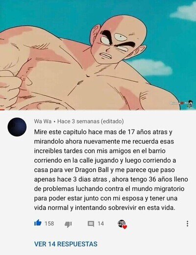Click the 158 likes count
Screen dimensions: 196x255
tap(49, 224)
